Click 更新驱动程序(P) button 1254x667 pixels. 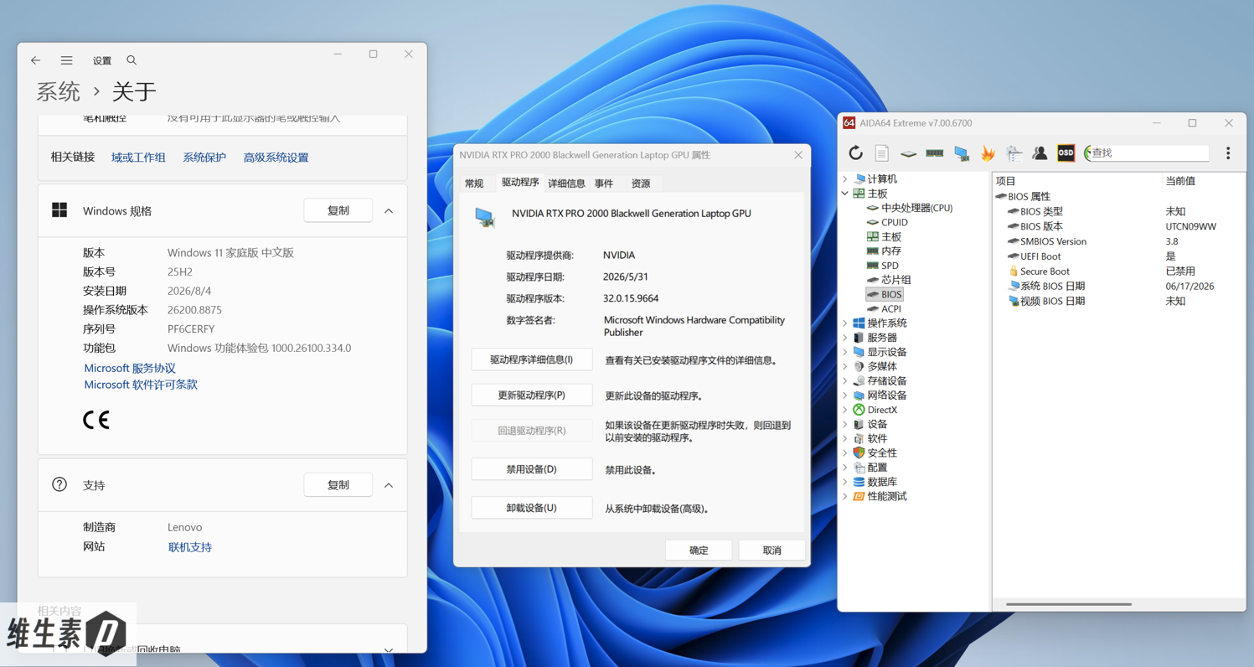click(x=532, y=395)
